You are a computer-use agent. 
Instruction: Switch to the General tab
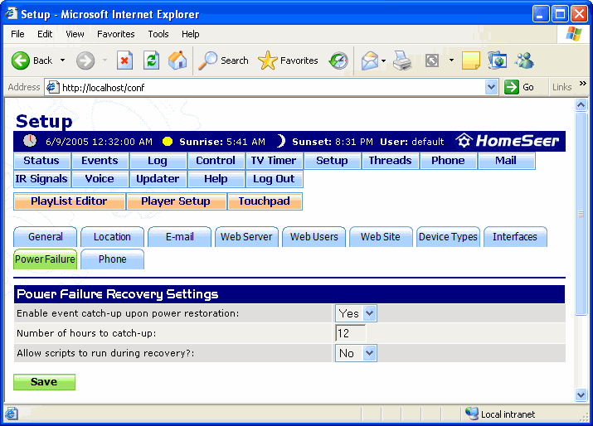point(46,237)
